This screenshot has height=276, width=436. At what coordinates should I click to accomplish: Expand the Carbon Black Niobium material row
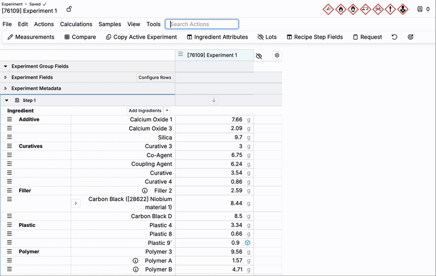(x=76, y=203)
